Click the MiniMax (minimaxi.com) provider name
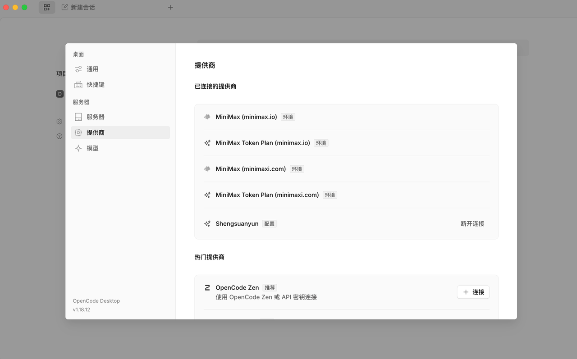This screenshot has width=577, height=359. pos(251,169)
